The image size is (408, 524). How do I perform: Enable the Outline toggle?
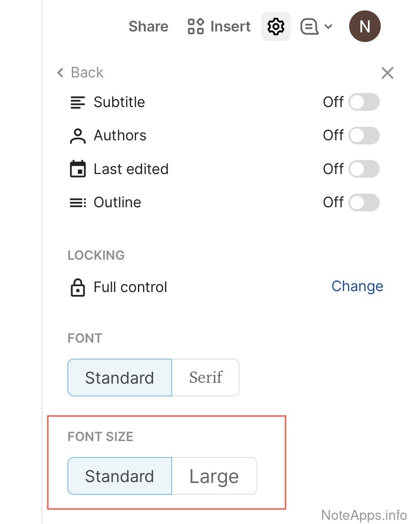point(364,202)
